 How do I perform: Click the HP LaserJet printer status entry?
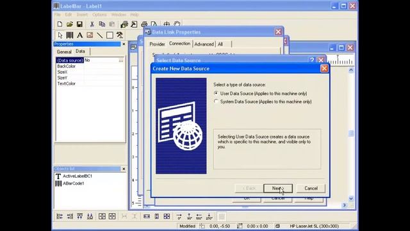315,226
